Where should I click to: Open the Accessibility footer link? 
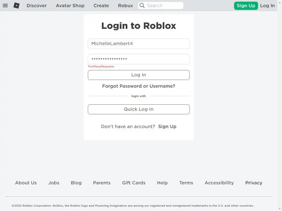pos(219,183)
